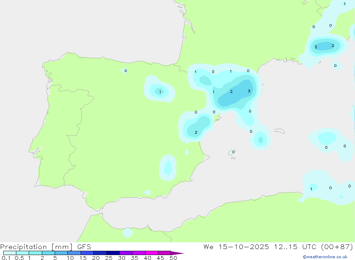The width and height of the screenshot is (355, 260).
Task: Pick the legend swatch between 5 and 10
Action: point(61,253)
